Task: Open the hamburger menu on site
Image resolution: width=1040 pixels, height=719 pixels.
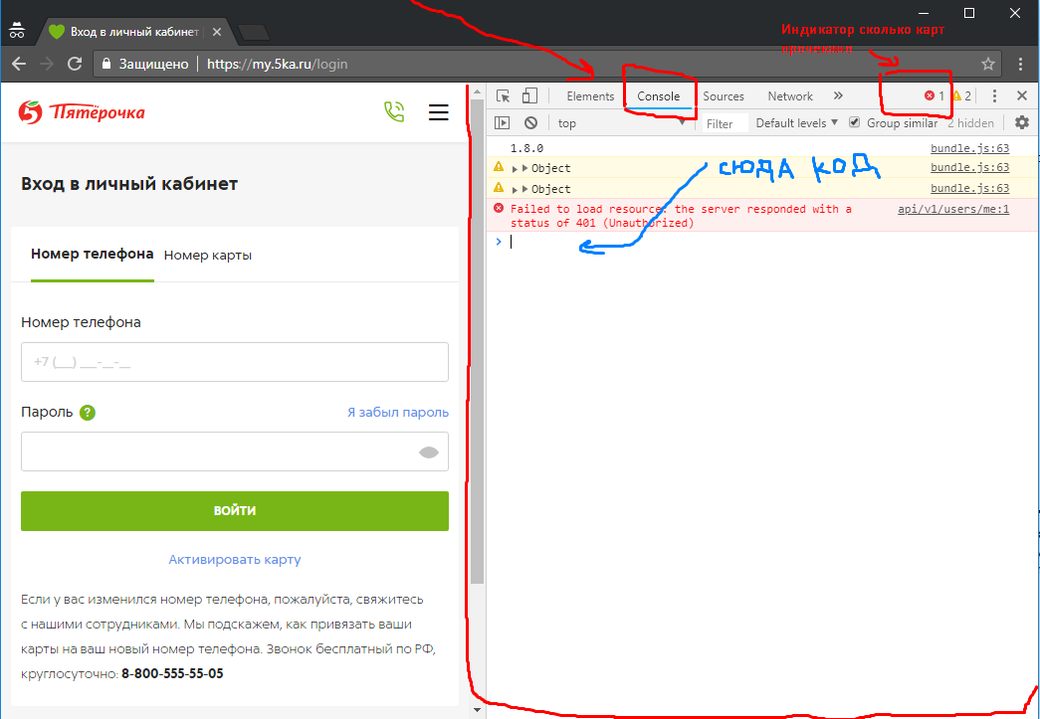Action: click(439, 112)
